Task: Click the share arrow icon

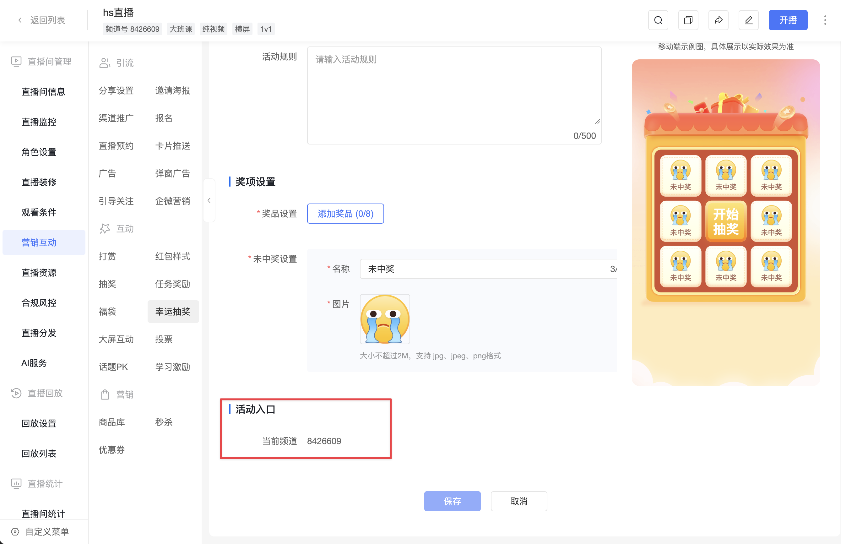Action: click(x=719, y=20)
